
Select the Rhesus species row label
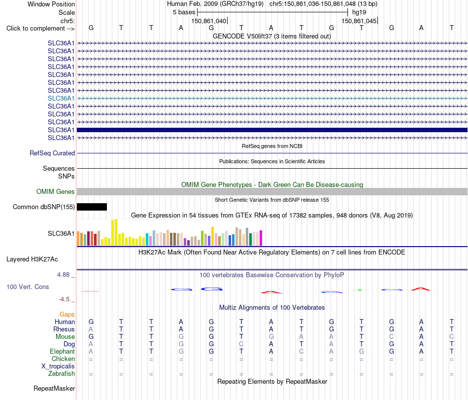64,329
